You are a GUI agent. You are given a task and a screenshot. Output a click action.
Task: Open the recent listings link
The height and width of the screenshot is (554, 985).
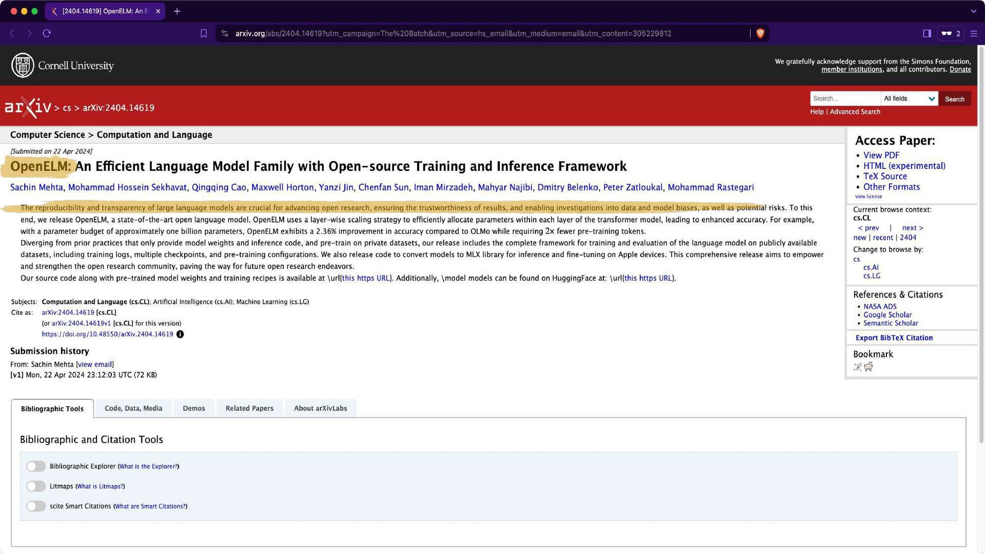882,238
